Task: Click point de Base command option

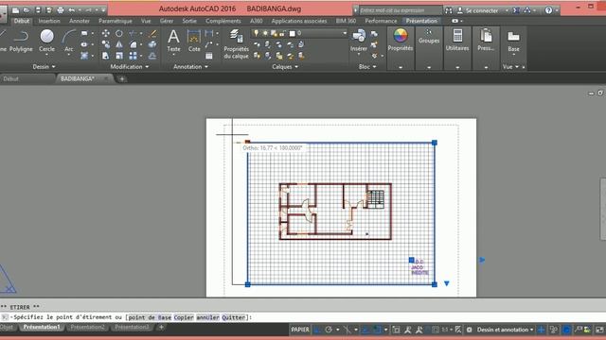Action: click(150, 317)
